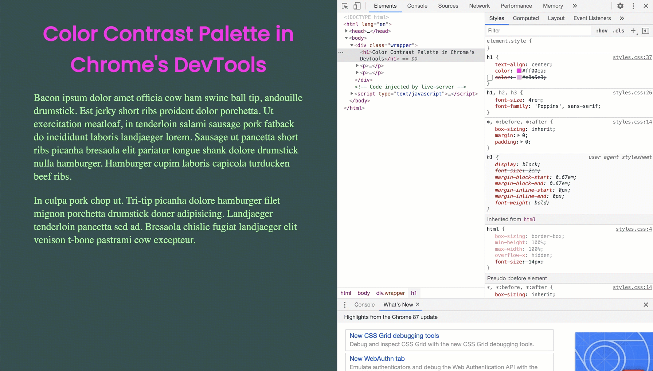The width and height of the screenshot is (653, 371).
Task: Select the Event Listeners pane tab
Action: tap(592, 18)
